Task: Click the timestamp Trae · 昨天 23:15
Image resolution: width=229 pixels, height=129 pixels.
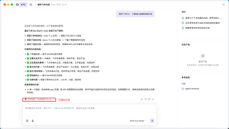Action: point(59,5)
